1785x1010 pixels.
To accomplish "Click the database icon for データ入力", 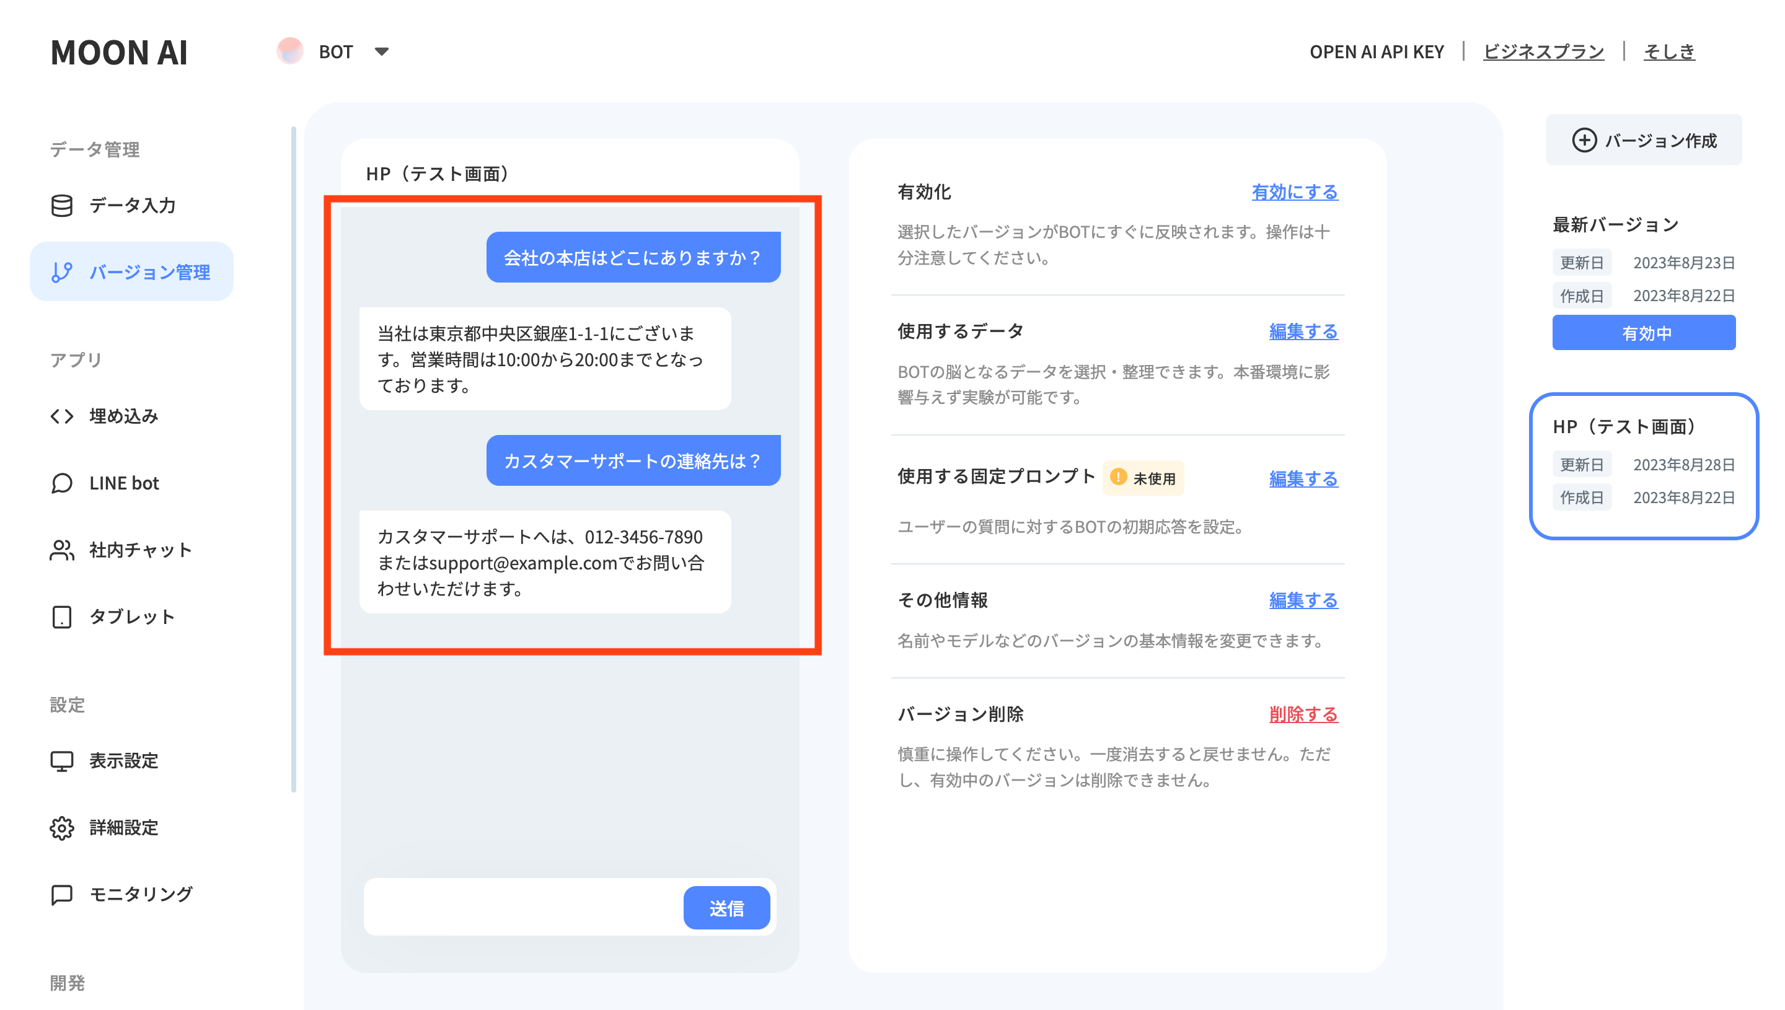I will point(62,205).
